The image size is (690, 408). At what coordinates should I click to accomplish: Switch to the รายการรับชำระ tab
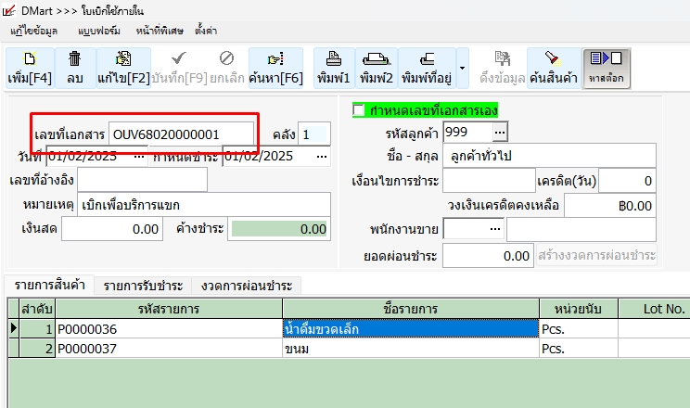point(143,287)
